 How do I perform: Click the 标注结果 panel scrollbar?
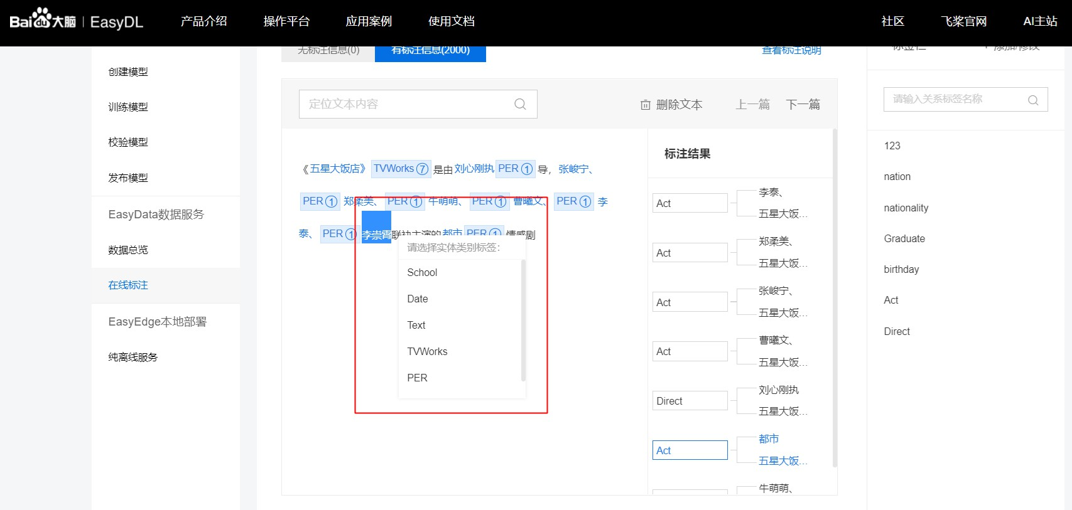[835, 299]
